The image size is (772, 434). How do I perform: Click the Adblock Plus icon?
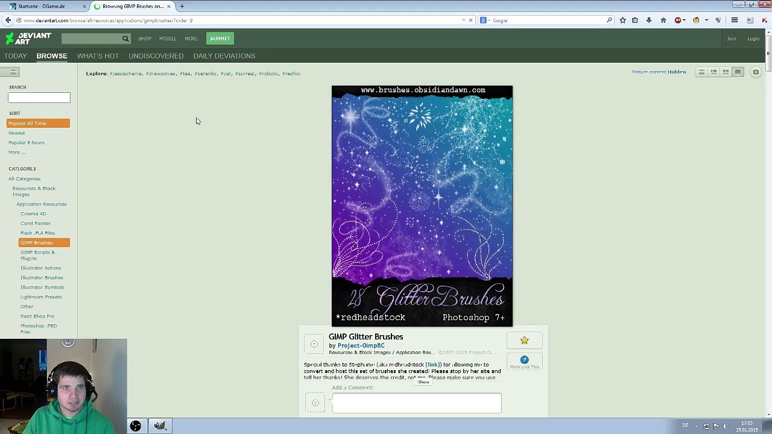(x=678, y=20)
